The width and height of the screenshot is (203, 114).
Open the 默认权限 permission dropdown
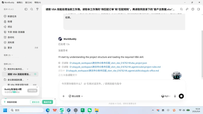76,96
